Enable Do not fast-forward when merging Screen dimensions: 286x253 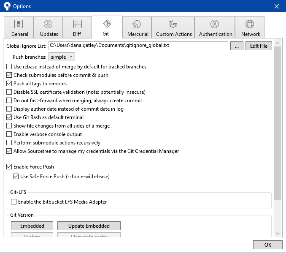pyautogui.click(x=9, y=100)
